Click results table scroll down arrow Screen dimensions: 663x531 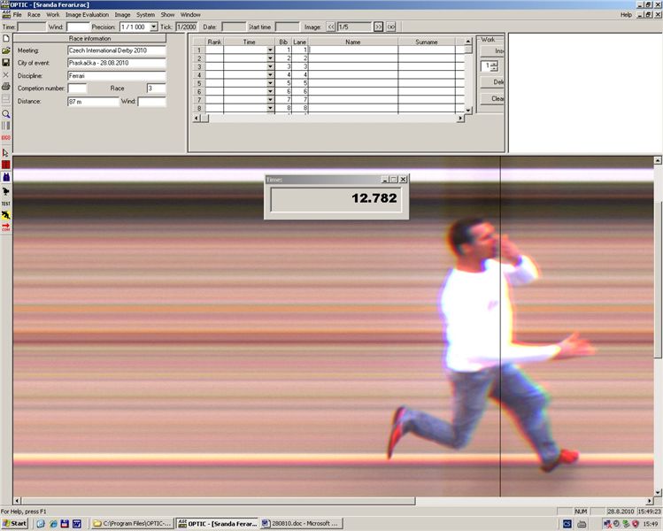[x=468, y=110]
